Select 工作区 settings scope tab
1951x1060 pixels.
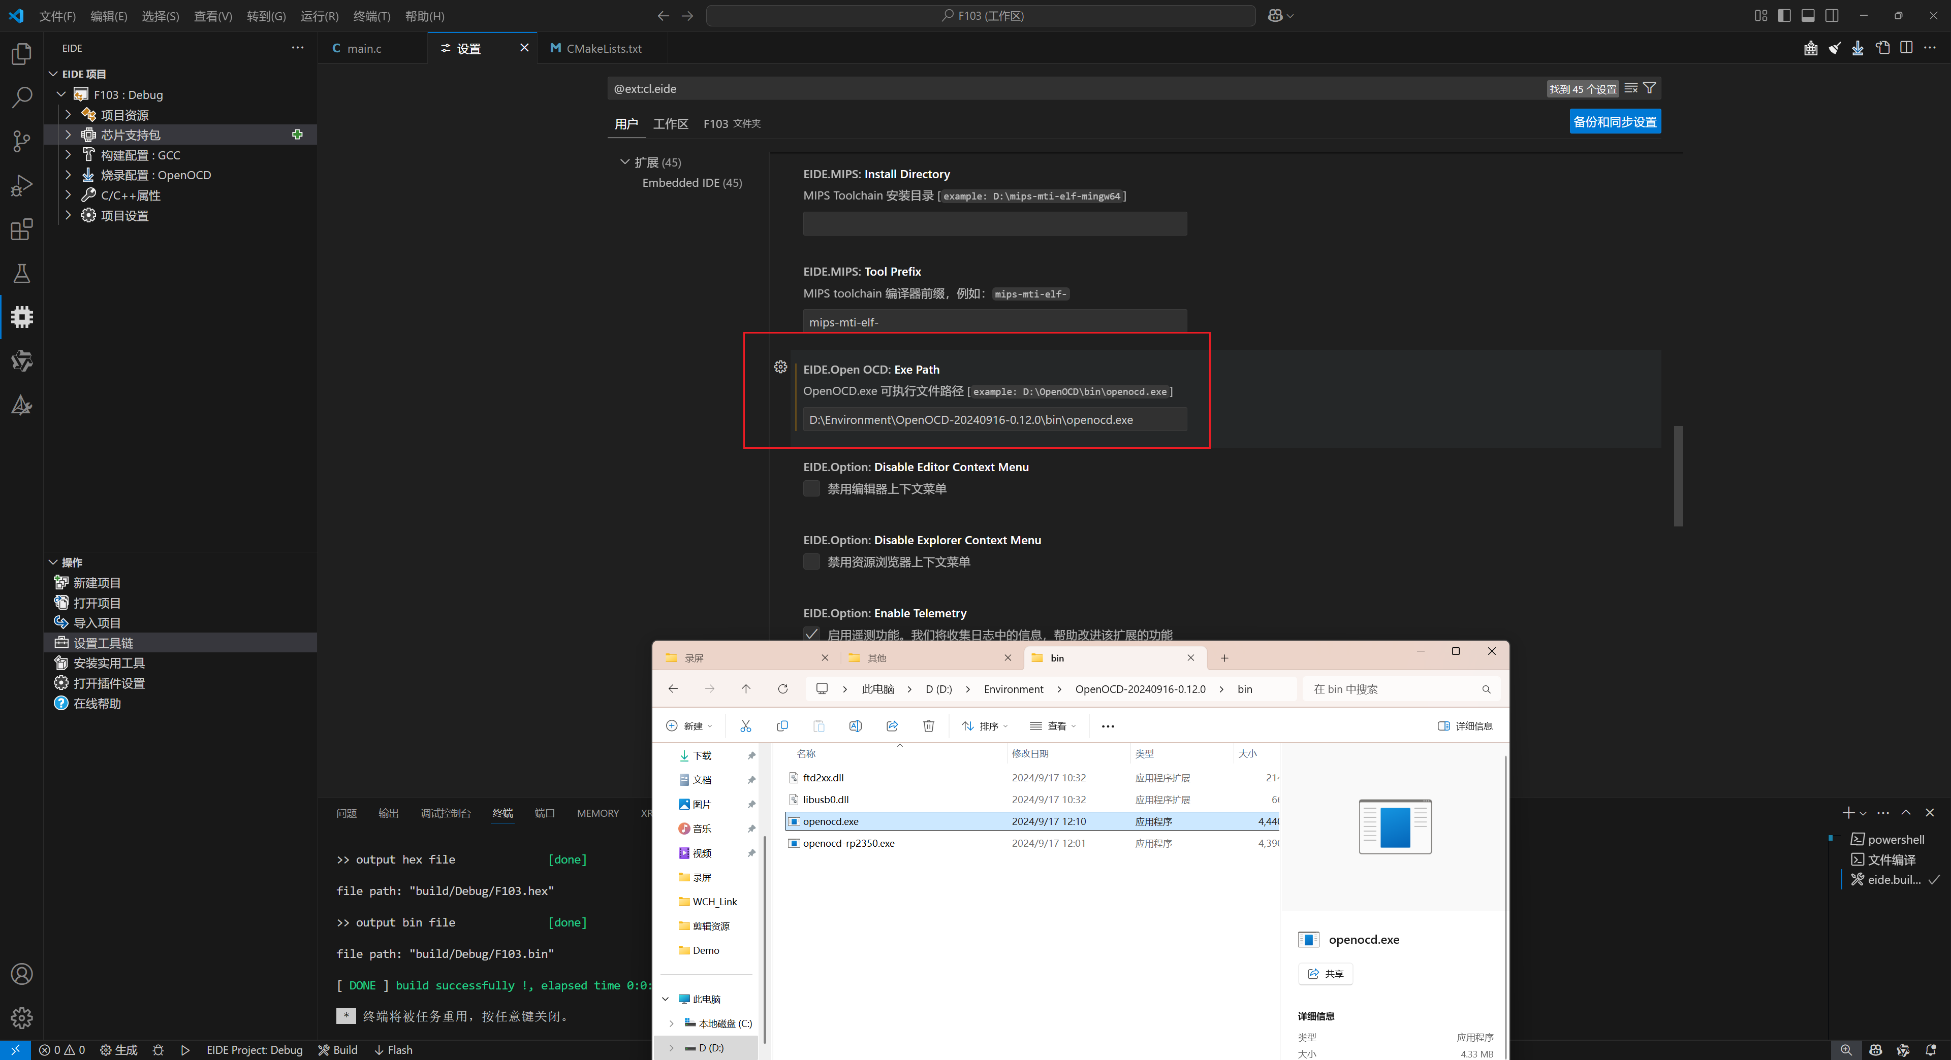coord(670,123)
